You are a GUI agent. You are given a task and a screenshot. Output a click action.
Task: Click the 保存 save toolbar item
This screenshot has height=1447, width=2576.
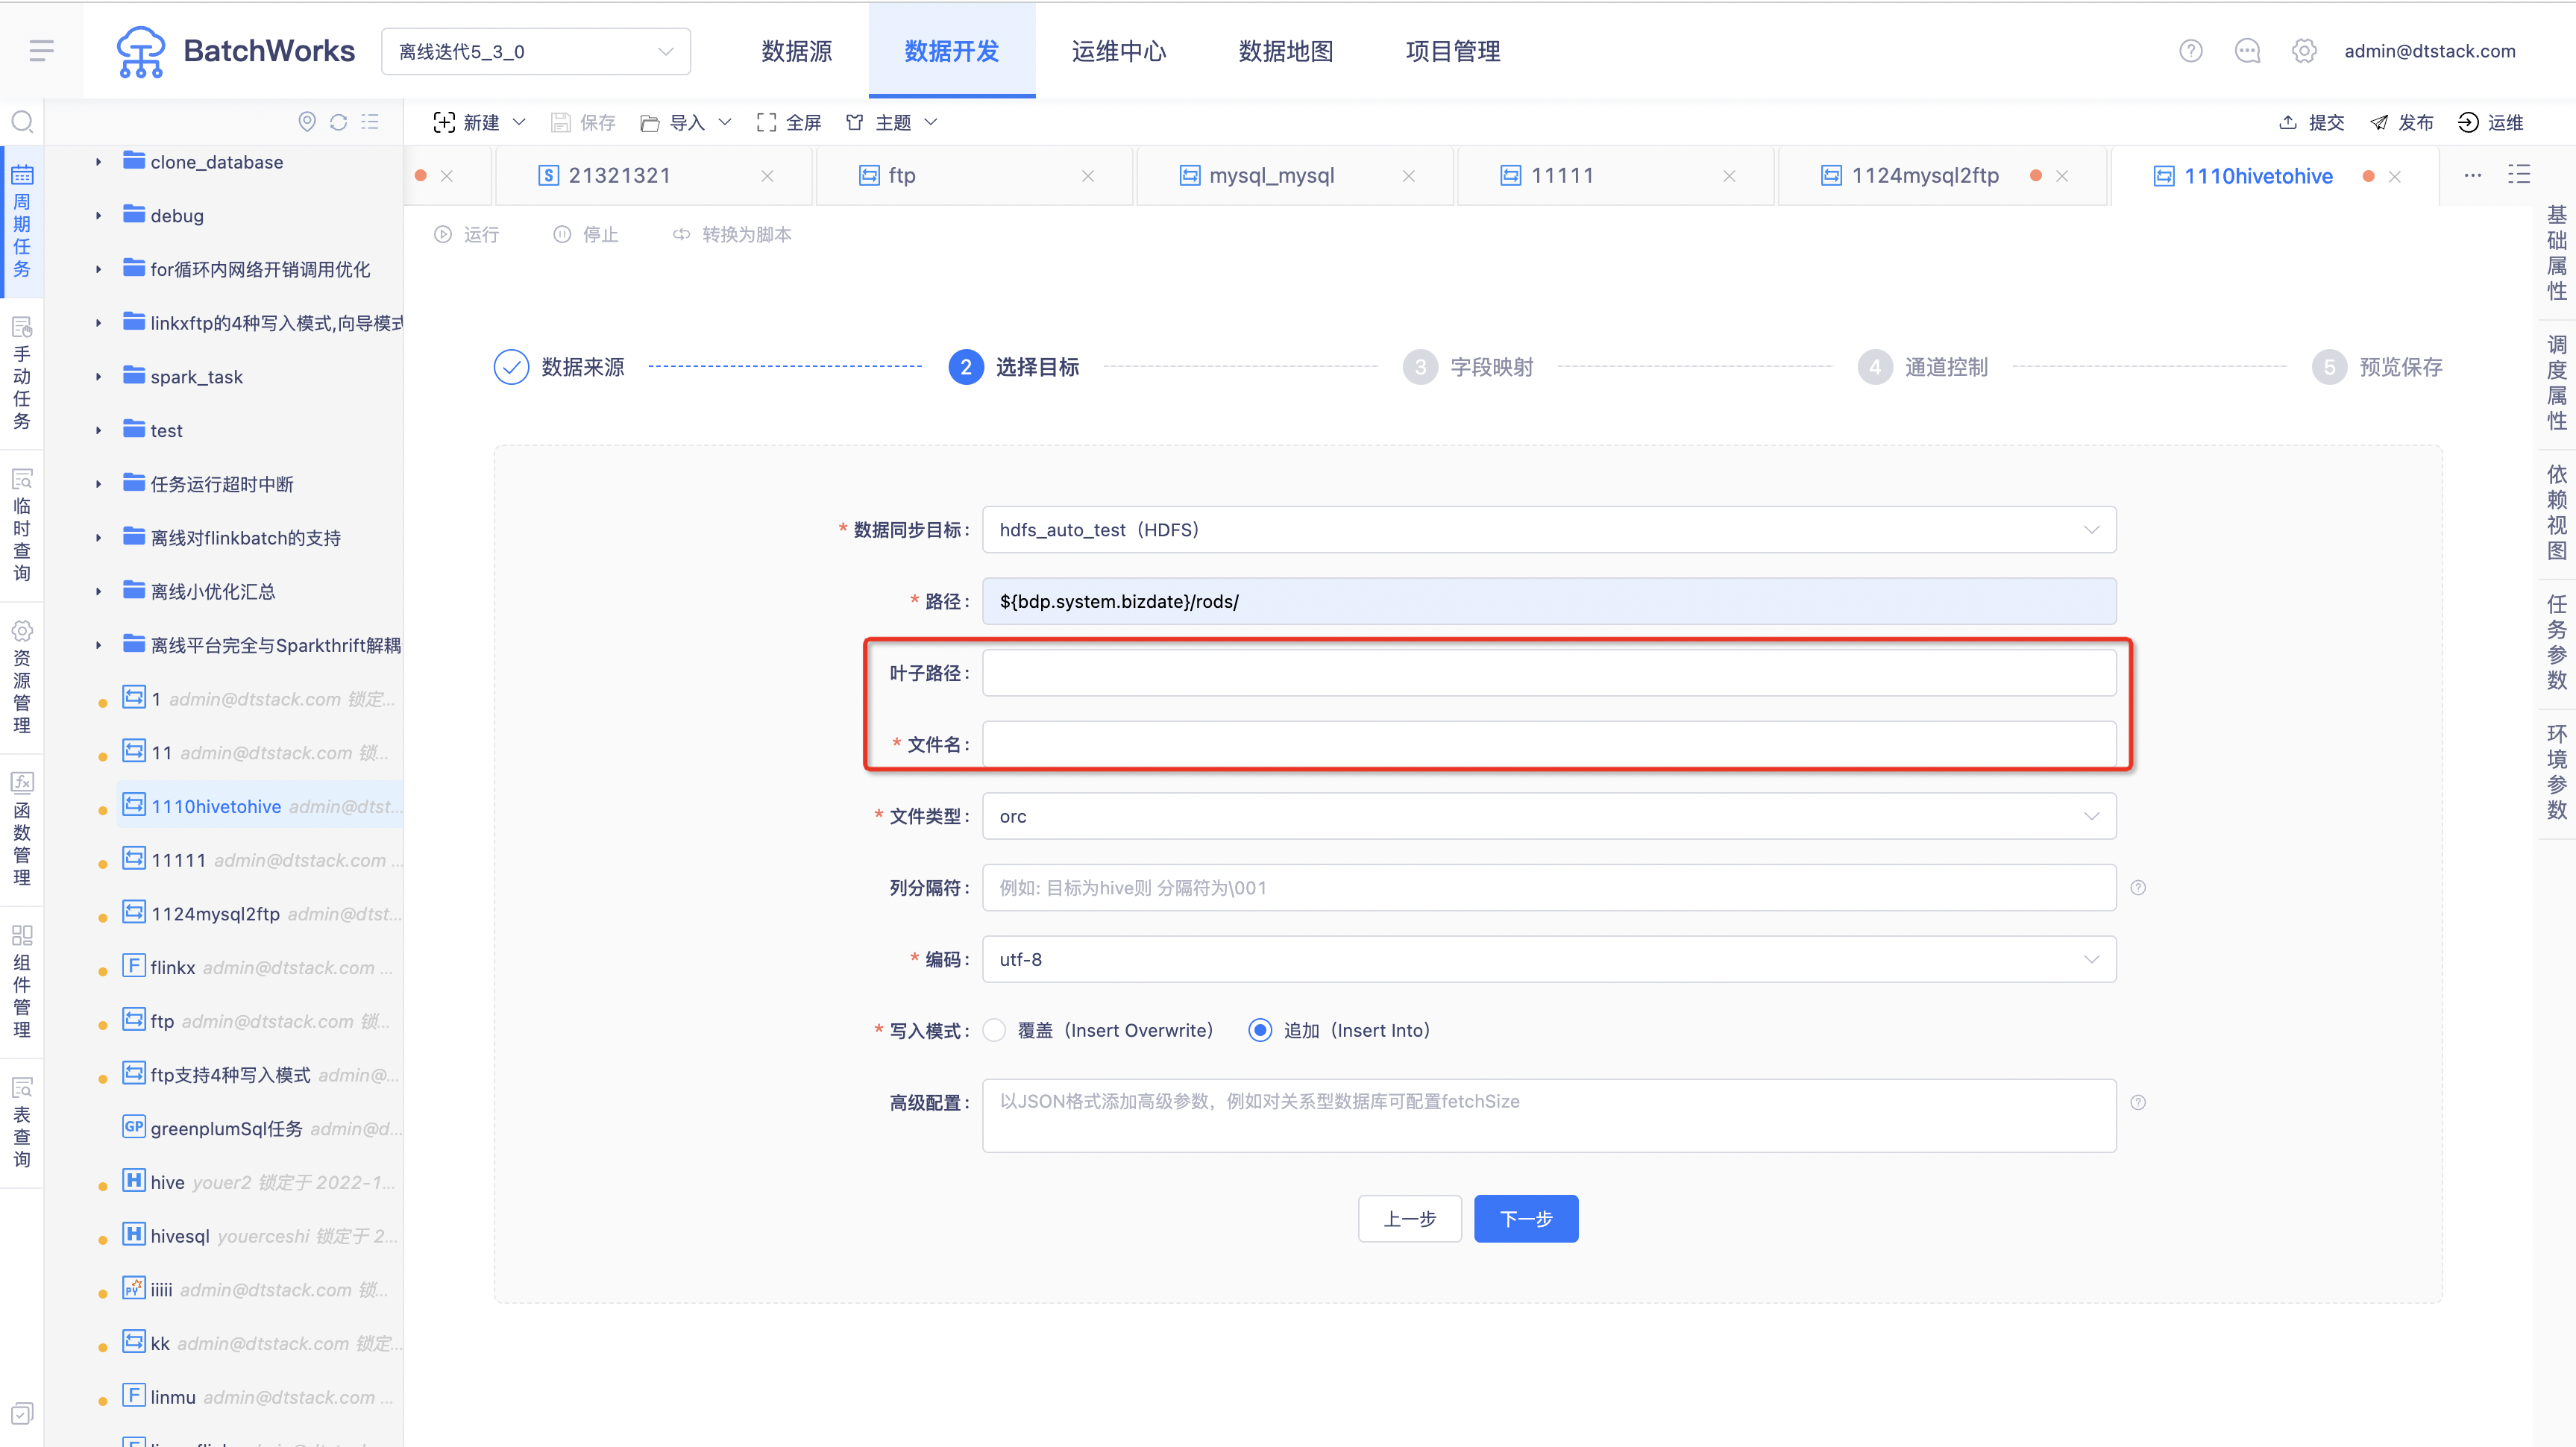click(583, 122)
